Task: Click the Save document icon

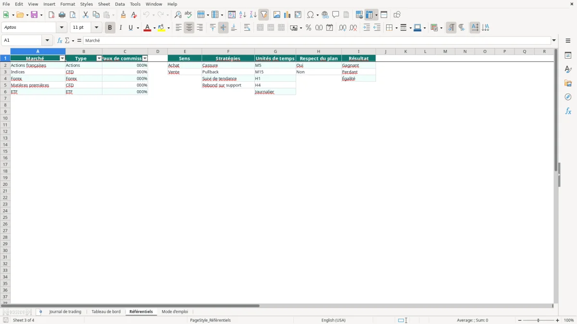Action: point(35,15)
